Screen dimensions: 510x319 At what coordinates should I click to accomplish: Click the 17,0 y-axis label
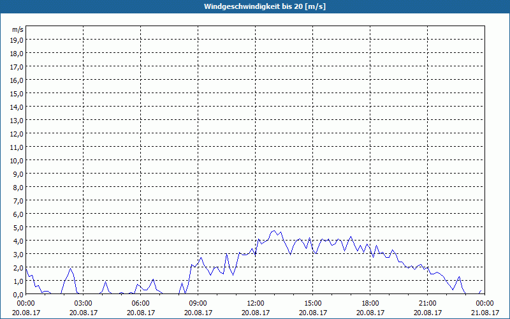pyautogui.click(x=18, y=67)
